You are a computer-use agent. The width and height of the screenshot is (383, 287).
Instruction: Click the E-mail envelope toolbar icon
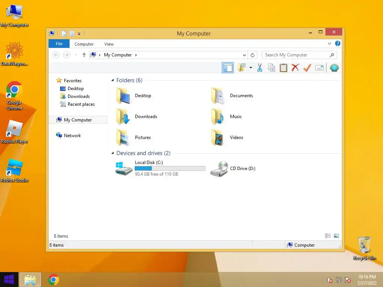click(x=319, y=68)
